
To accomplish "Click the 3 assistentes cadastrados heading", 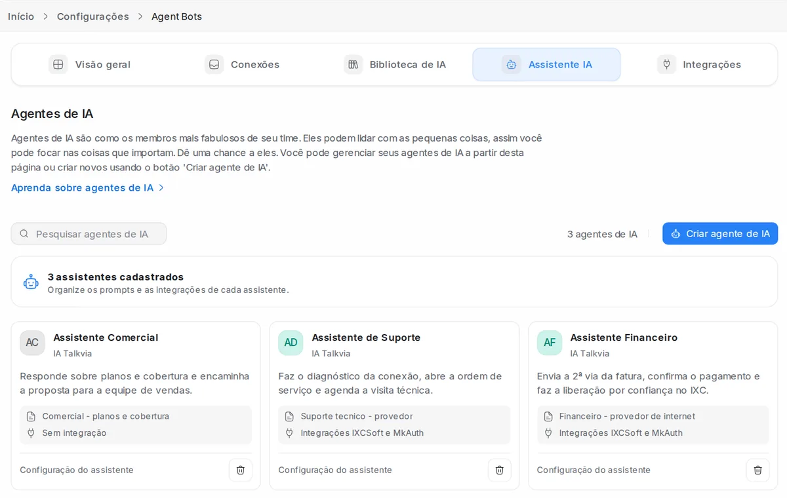I will click(115, 277).
